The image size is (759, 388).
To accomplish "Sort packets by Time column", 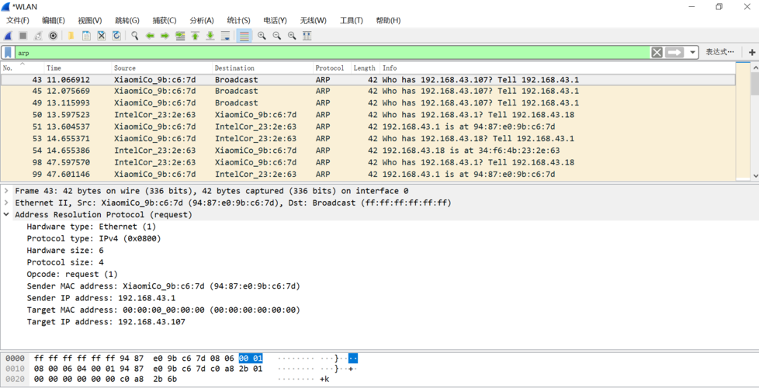I will [x=78, y=68].
